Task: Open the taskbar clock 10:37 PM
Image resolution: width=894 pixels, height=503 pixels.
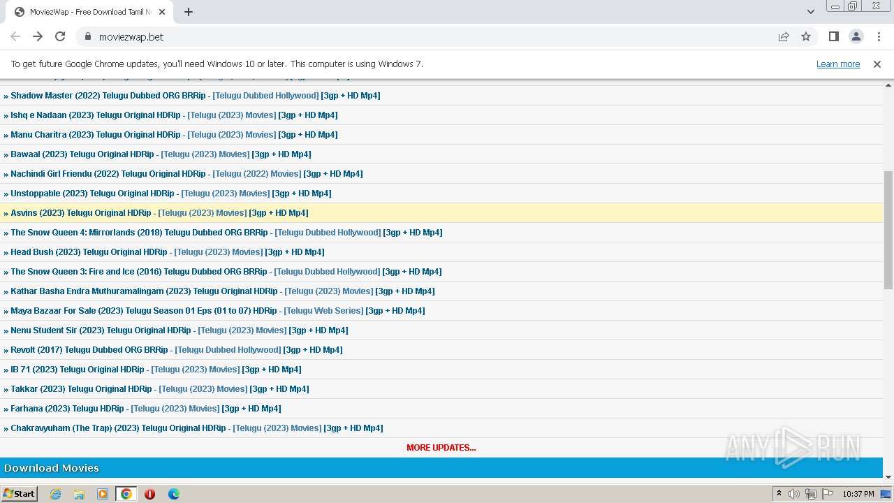Action: pos(858,494)
